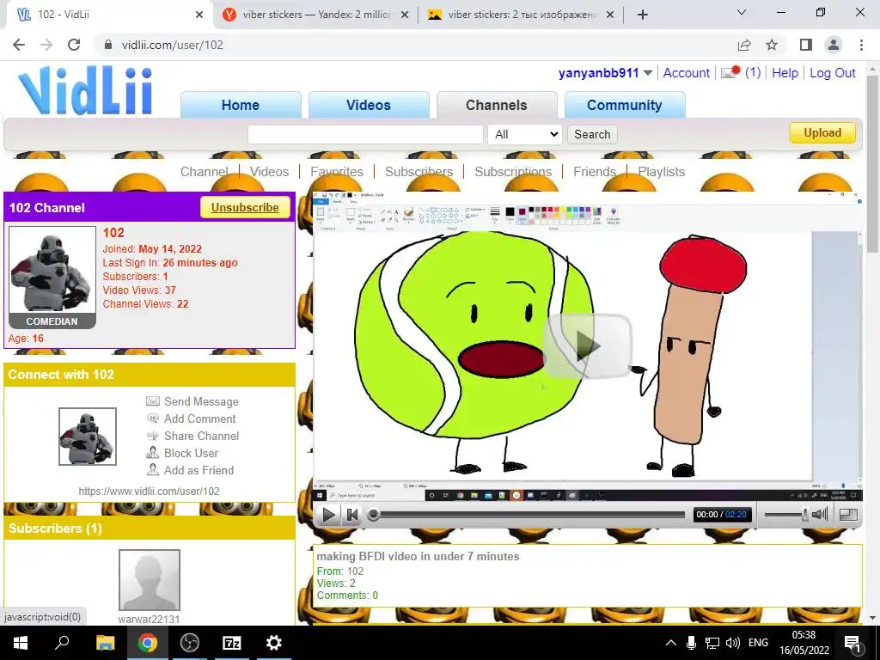Open a new browser tab
Screen dimensions: 880x660
coord(643,15)
